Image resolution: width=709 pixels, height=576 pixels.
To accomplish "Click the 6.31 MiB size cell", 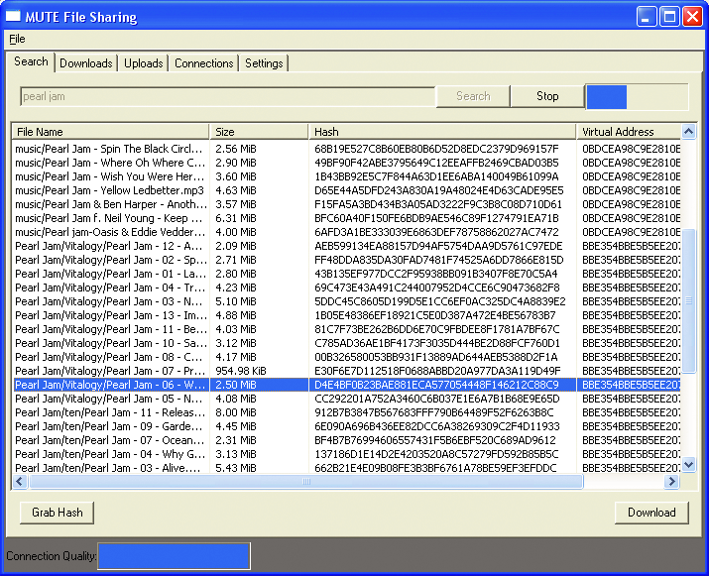I will pyautogui.click(x=236, y=218).
